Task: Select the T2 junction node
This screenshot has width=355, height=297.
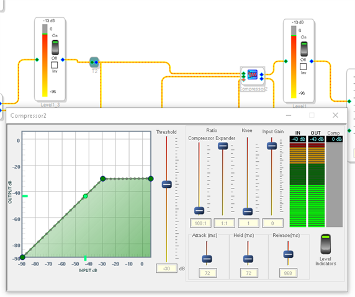Action: (94, 62)
